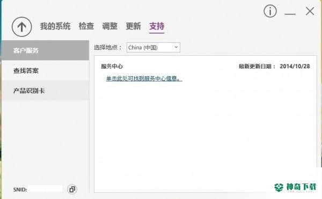Open 产品识别卡 in the sidebar
This screenshot has height=199, width=322.
click(46, 91)
